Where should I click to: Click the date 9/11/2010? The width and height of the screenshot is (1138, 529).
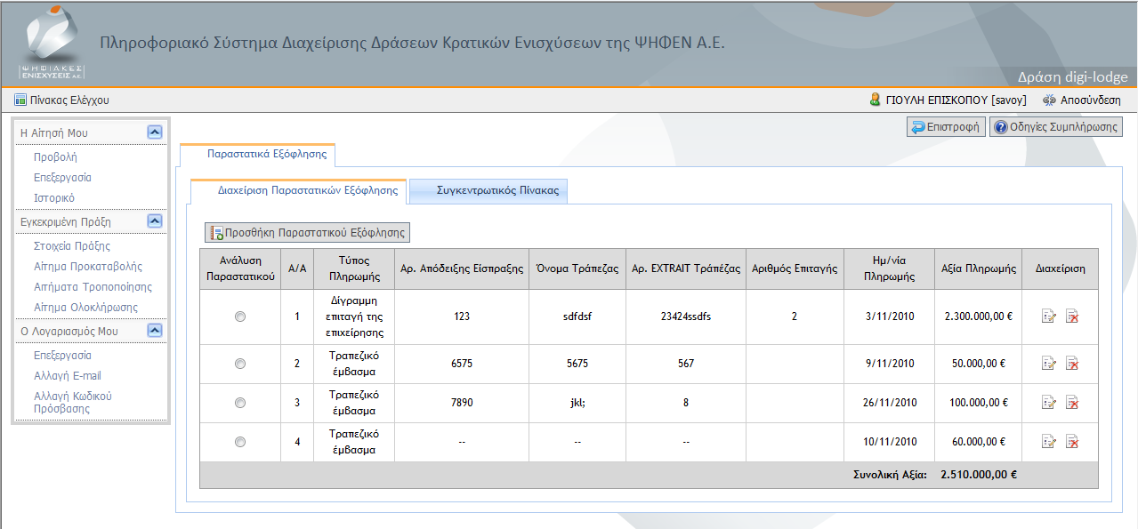tap(888, 364)
